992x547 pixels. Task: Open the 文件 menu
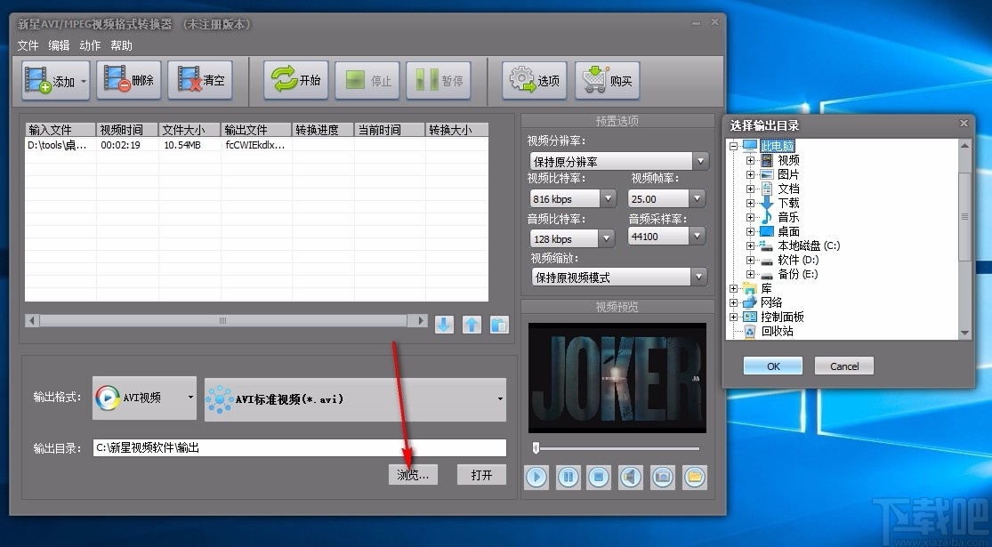tap(28, 45)
